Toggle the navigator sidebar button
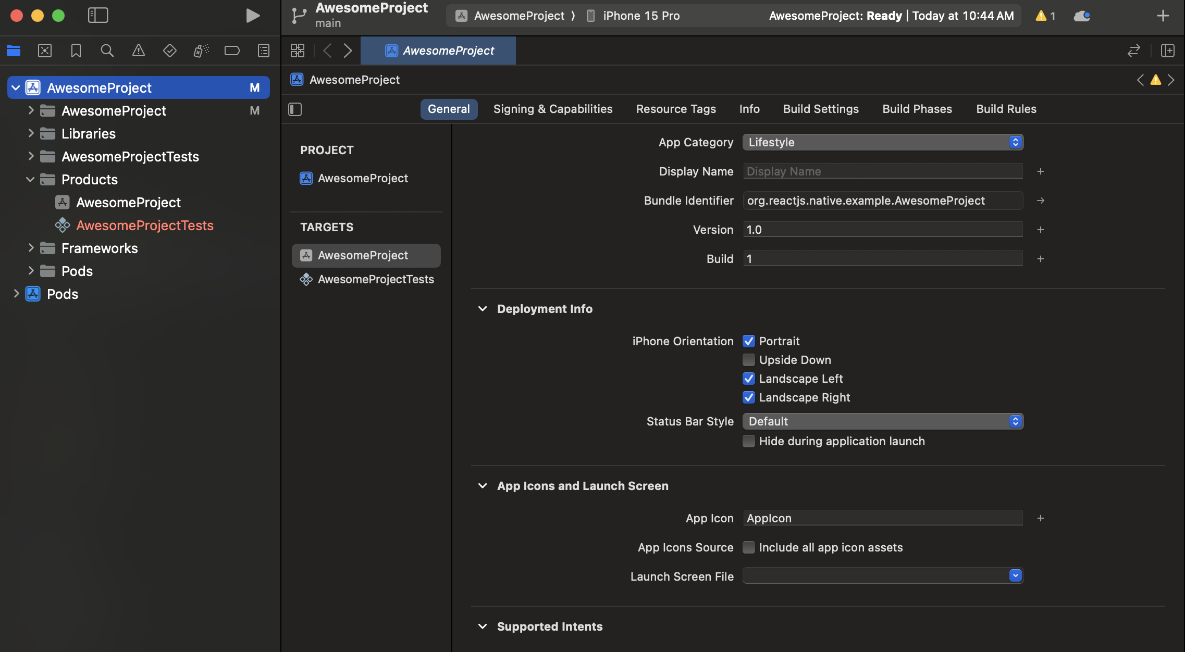The width and height of the screenshot is (1185, 652). 98,16
